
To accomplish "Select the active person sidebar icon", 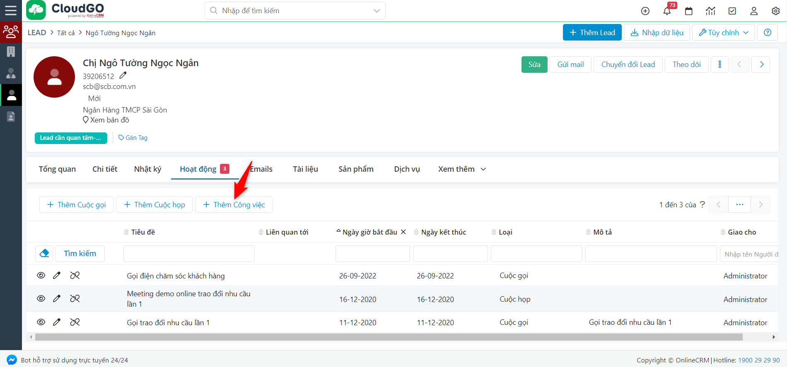I will point(12,95).
